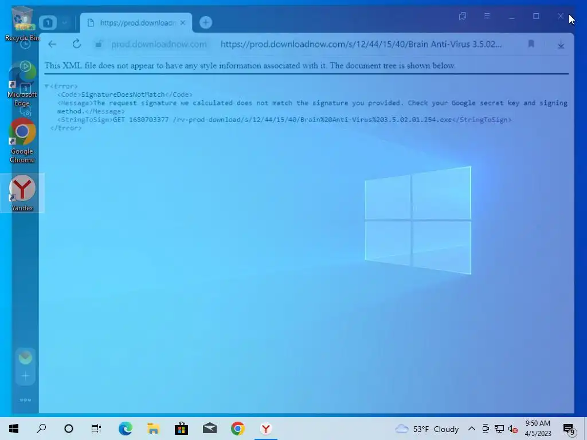This screenshot has width=587, height=440.
Task: Select the Microsoft Edge desktop shortcut
Action: click(x=22, y=85)
